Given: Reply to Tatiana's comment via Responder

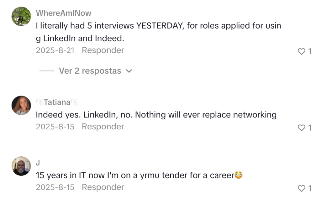Looking at the screenshot, I should (x=103, y=127).
